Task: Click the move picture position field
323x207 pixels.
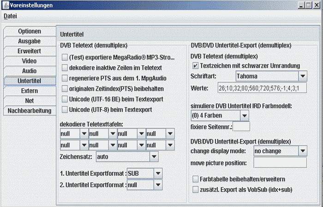Action: click(x=280, y=162)
